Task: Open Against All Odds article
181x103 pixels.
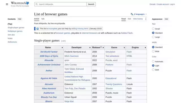Action: pos(49,78)
